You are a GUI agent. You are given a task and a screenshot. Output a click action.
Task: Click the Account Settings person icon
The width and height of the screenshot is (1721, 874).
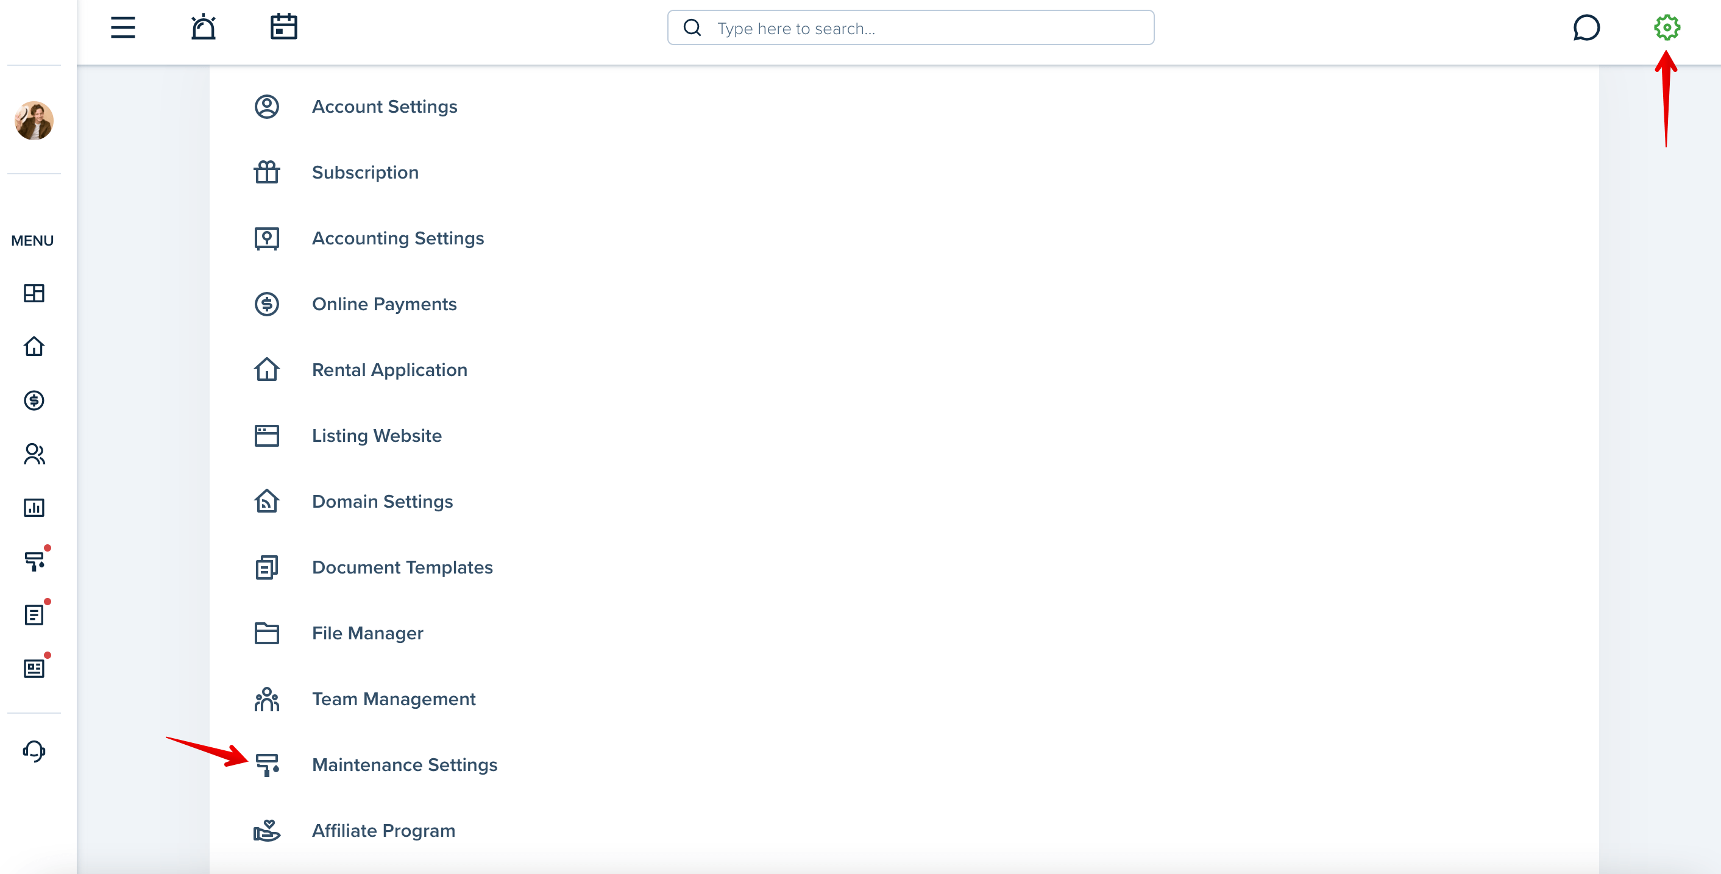[x=266, y=107]
